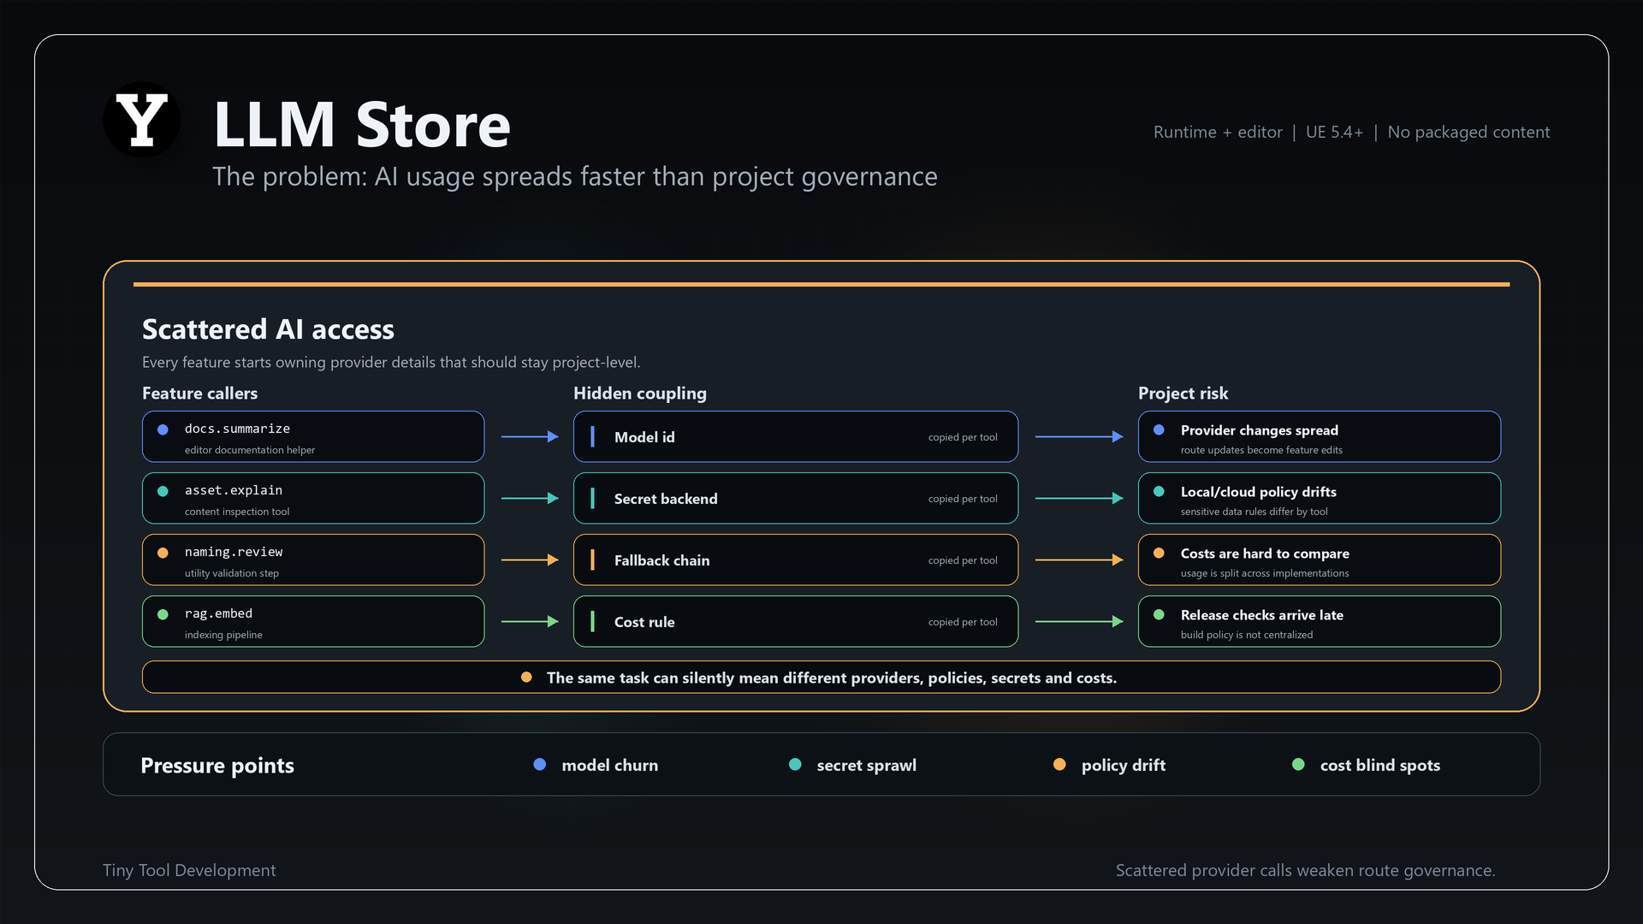Click the 'Hidden coupling' column heading
The image size is (1643, 924).
tap(640, 393)
